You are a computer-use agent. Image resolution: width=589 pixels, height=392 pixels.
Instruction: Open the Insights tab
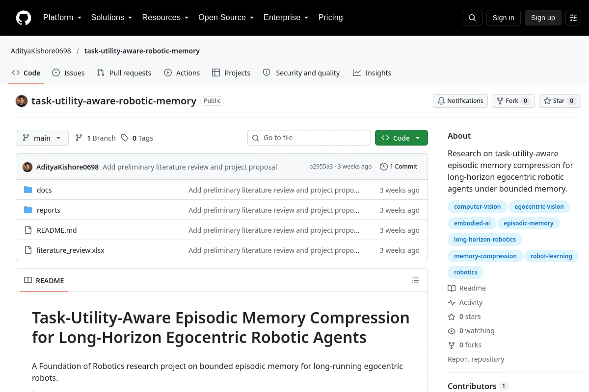(x=372, y=73)
